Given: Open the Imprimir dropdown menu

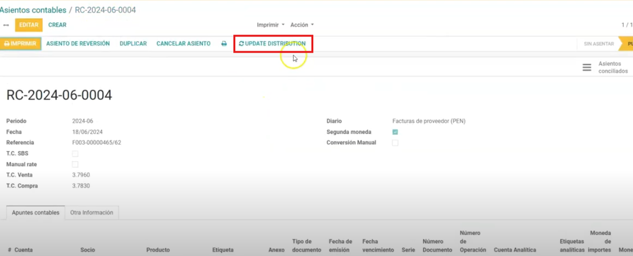Looking at the screenshot, I should (x=270, y=25).
